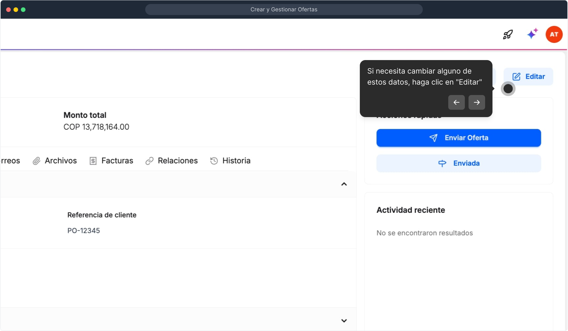Open the AI sparkle assistant icon
Viewport: 568px width, 331px height.
tap(532, 34)
